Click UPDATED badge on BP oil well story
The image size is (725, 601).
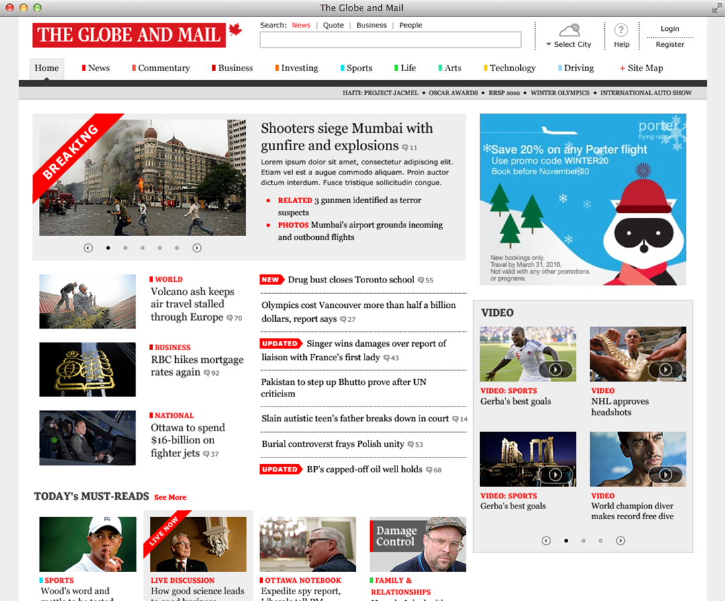(281, 470)
